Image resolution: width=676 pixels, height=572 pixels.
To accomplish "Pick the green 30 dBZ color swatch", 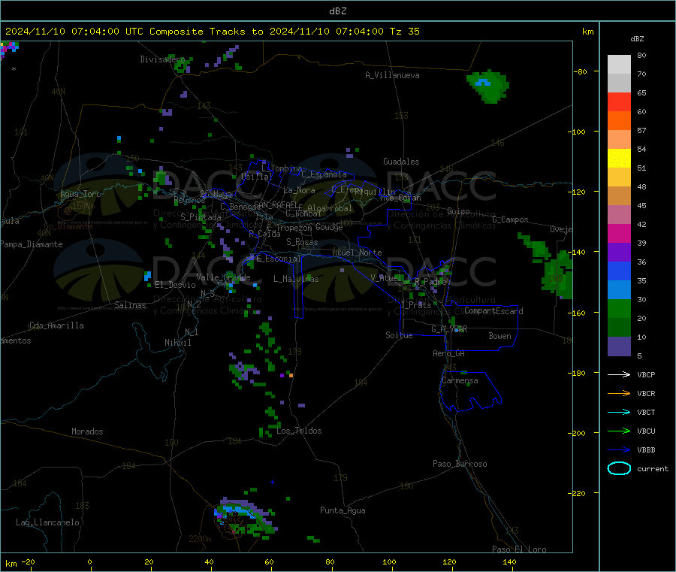I will tap(619, 308).
